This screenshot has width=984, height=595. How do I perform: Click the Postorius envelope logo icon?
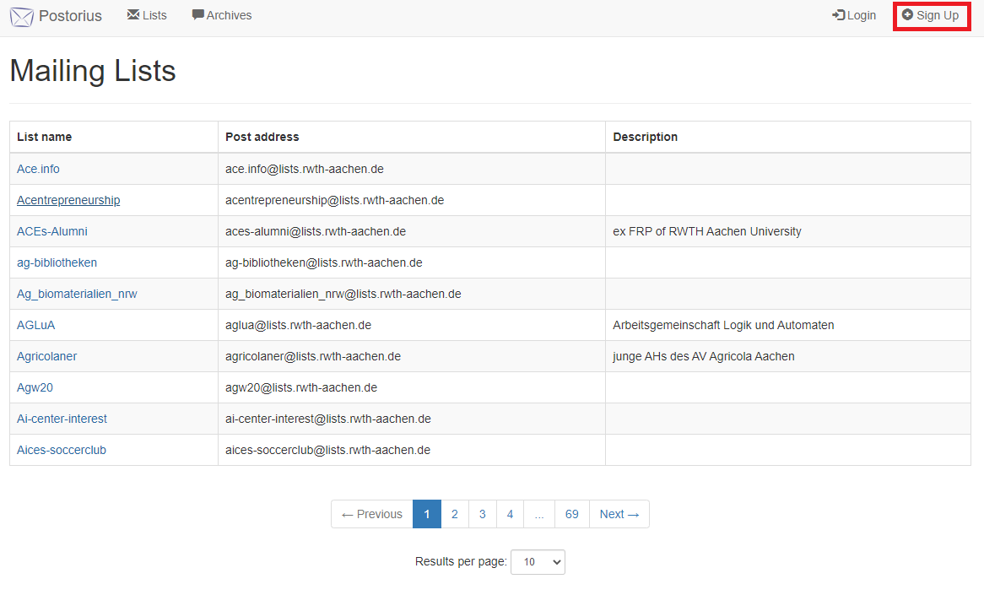click(x=22, y=16)
